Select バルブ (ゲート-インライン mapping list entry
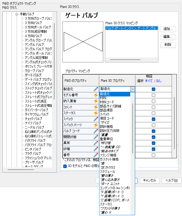This screenshot has width=182, height=216. point(131,28)
